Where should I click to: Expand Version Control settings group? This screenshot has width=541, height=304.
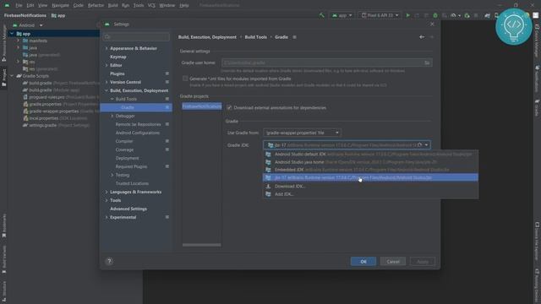tap(107, 82)
